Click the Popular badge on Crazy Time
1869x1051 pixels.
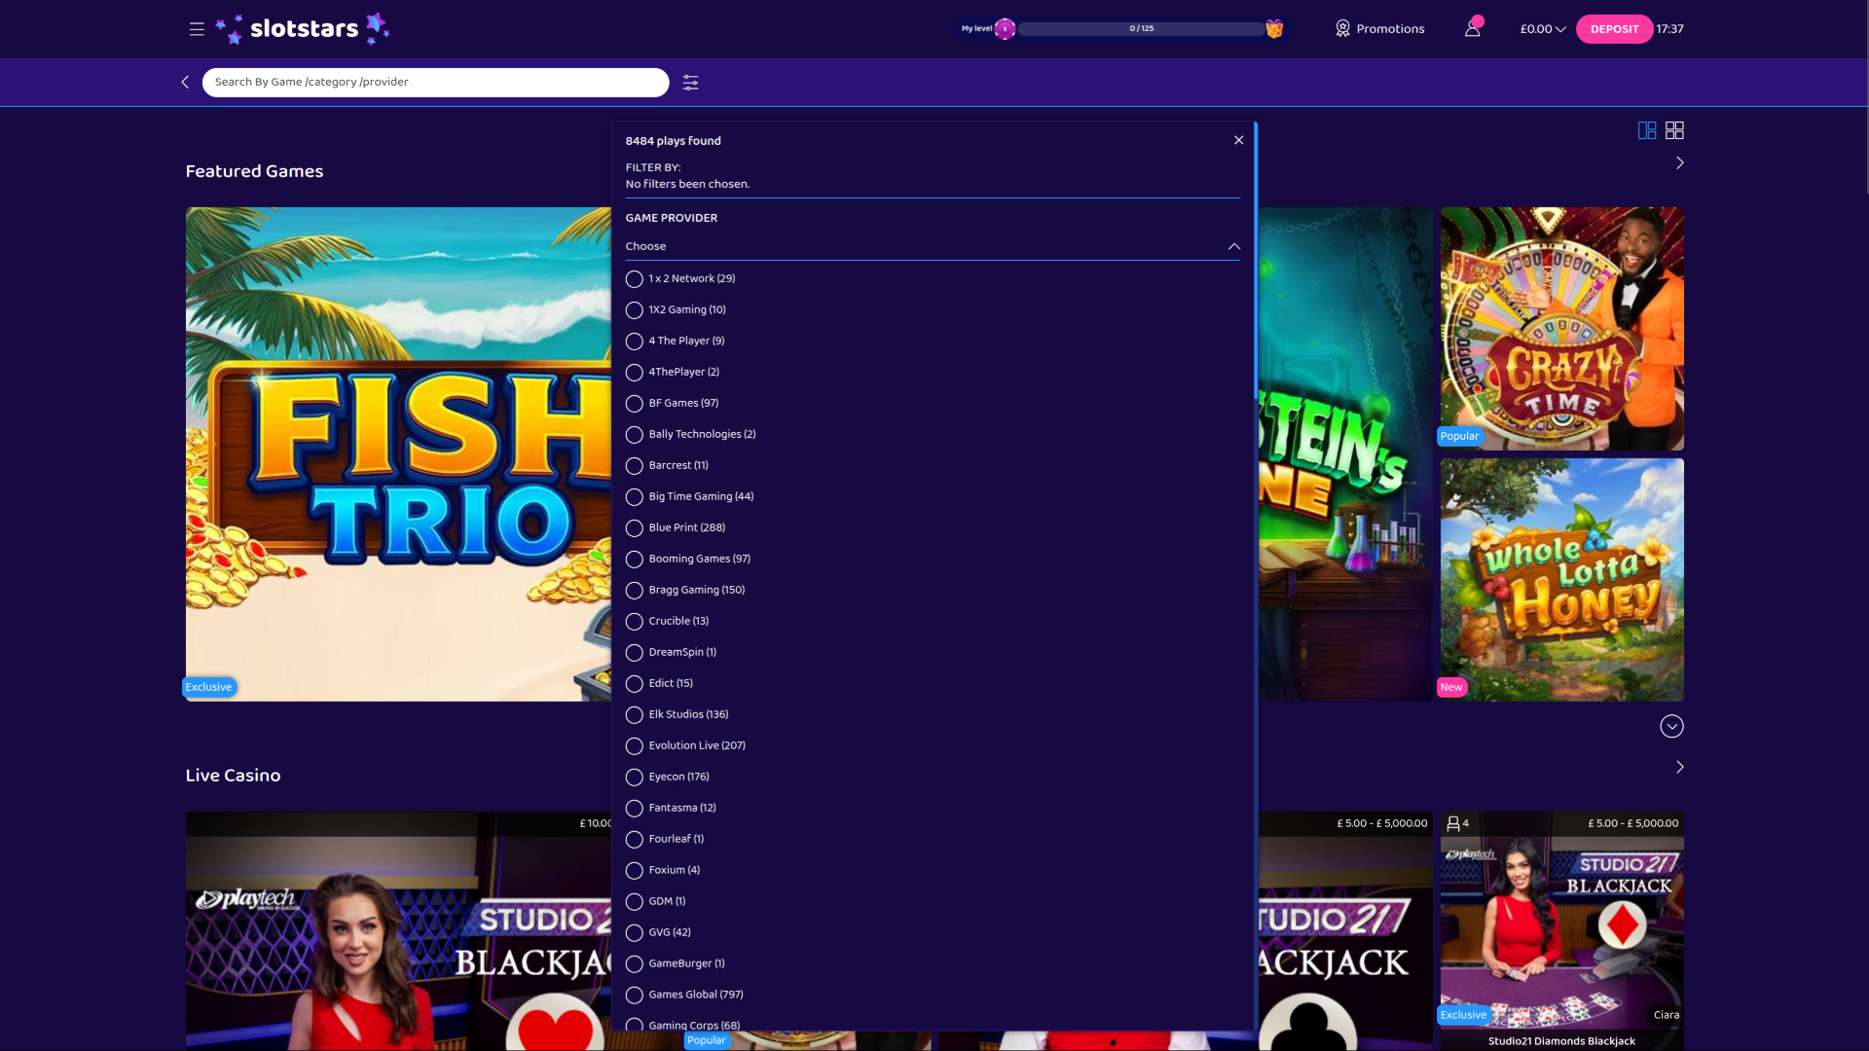(1459, 436)
